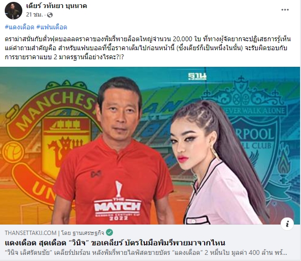Open the article headline แดงเดือด สุดเดือด
The height and width of the screenshot is (261, 301).
115,243
